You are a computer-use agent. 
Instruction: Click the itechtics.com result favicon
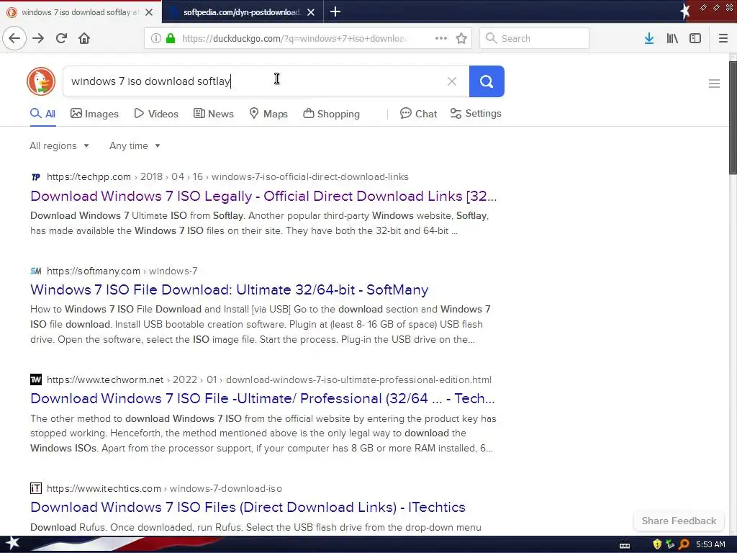[36, 488]
